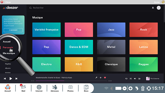Toggle shuffle mode
Viewport: 165px width, 93px height.
tap(130, 79)
